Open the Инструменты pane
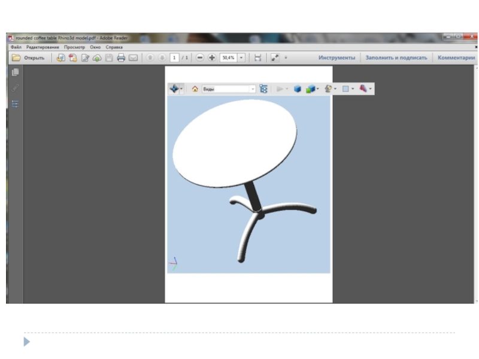The image size is (479, 359). click(x=336, y=57)
